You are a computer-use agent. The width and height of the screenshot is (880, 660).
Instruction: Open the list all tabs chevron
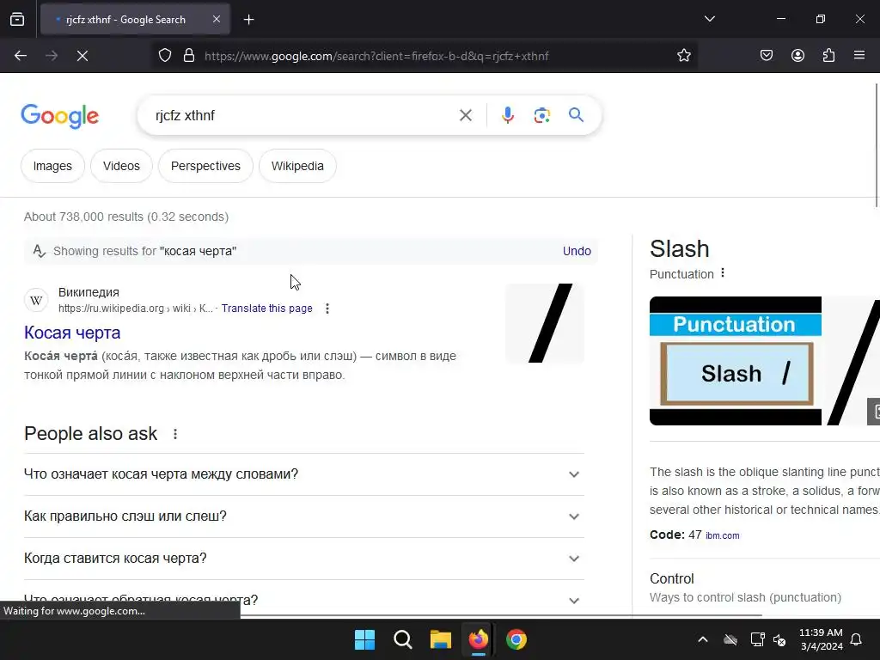tap(709, 19)
